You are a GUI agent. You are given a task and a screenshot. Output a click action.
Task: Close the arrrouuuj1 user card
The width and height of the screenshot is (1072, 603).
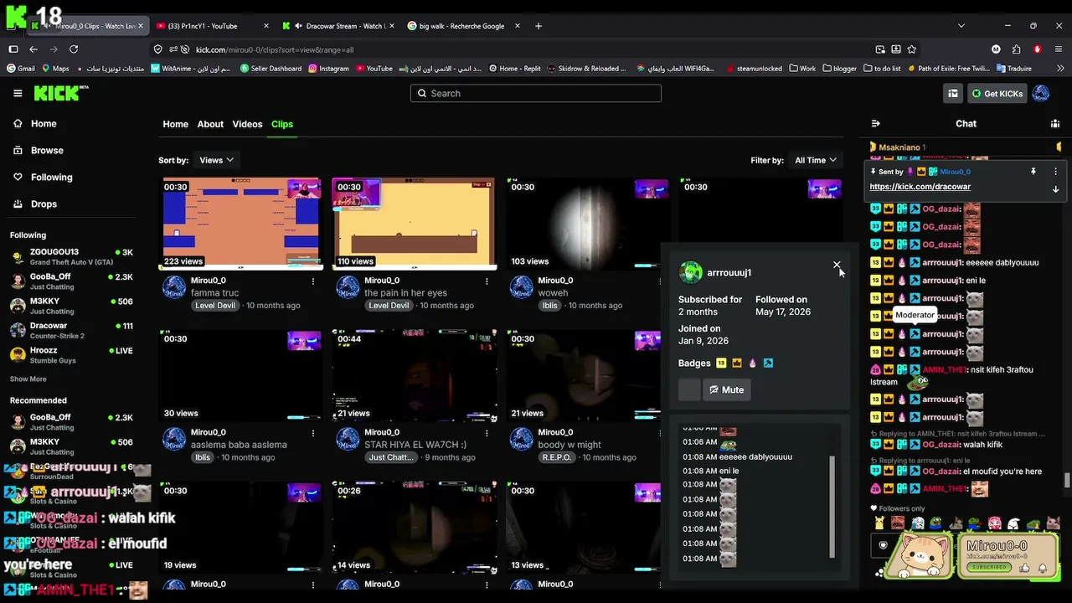837,265
